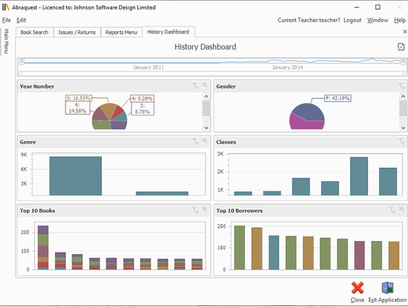Screen dimensions: 408x306
Task: Click the red X Close icon
Action: click(x=358, y=288)
